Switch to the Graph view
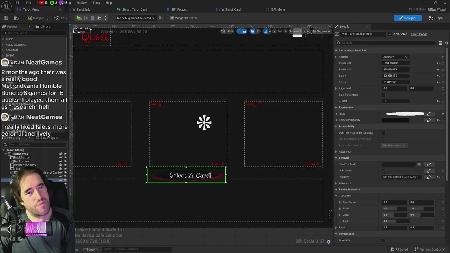This screenshot has height=253, width=450. [x=435, y=18]
